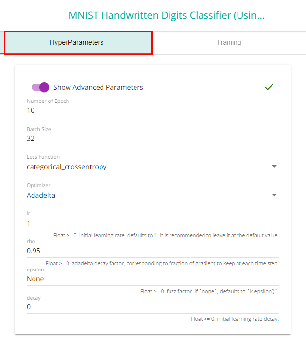The height and width of the screenshot is (338, 306).
Task: Click the initial learning rate hint text
Action: tap(166, 235)
